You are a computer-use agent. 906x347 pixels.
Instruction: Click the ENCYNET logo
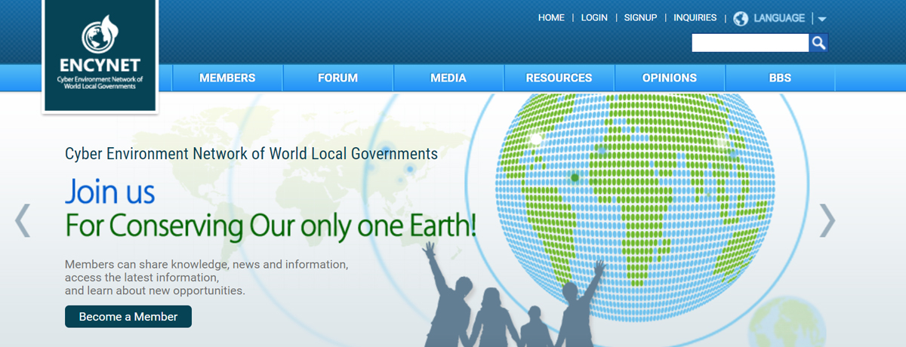pyautogui.click(x=100, y=56)
